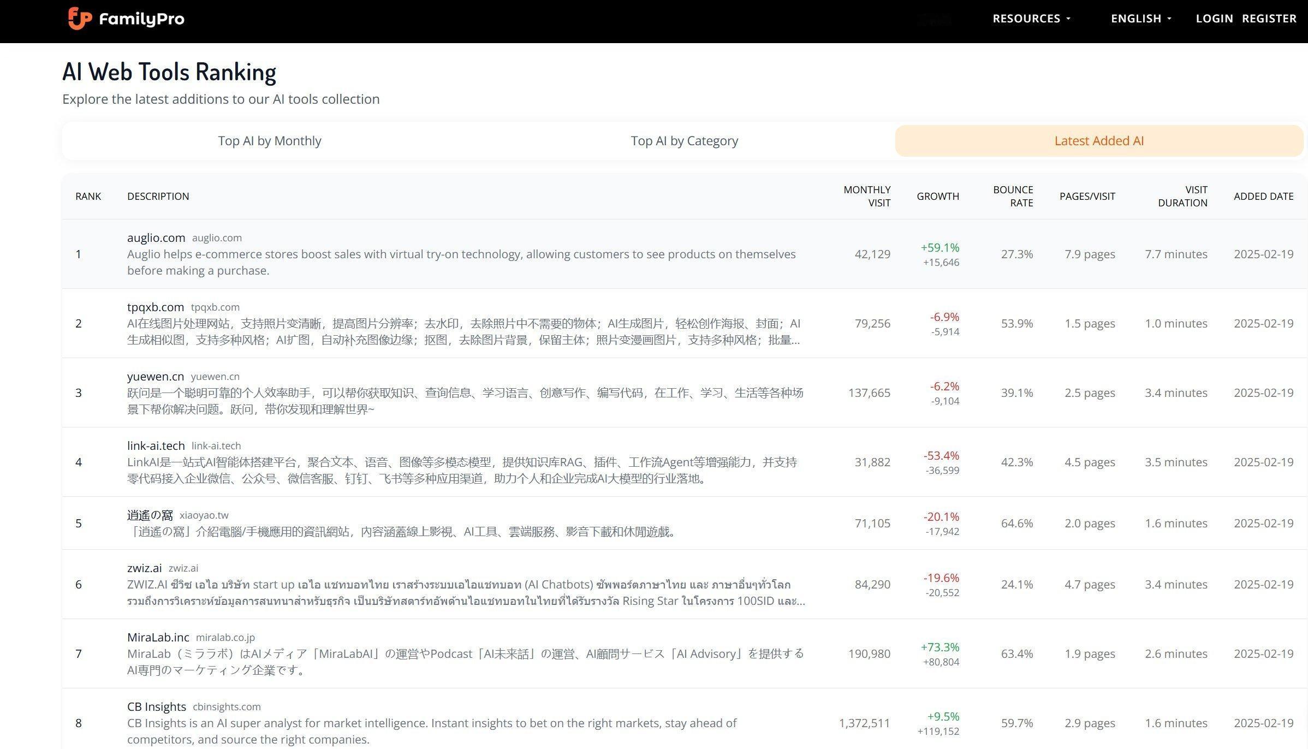Viewport: 1308px width, 749px height.
Task: Switch to Top AI by Monthly tab
Action: (x=270, y=140)
